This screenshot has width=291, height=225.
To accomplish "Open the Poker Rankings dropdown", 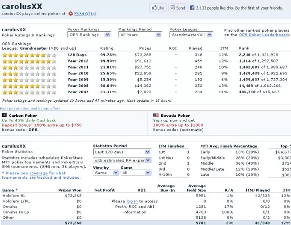I will coord(89,35).
